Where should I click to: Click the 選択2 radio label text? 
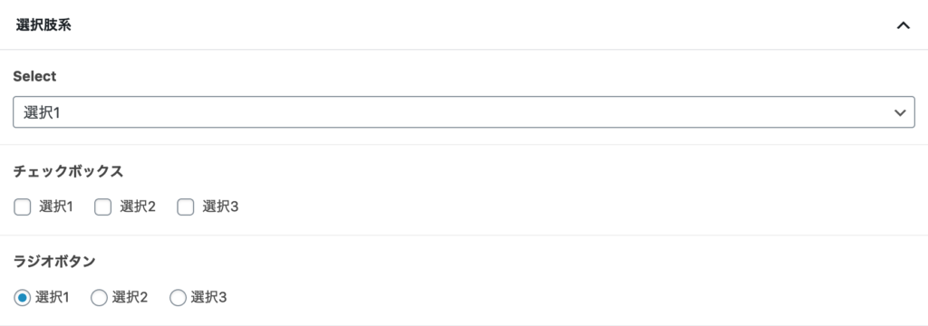[130, 298]
